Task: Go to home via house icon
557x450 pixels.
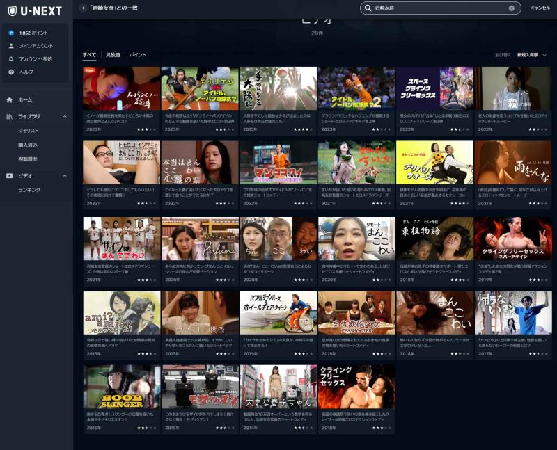Action: click(10, 99)
